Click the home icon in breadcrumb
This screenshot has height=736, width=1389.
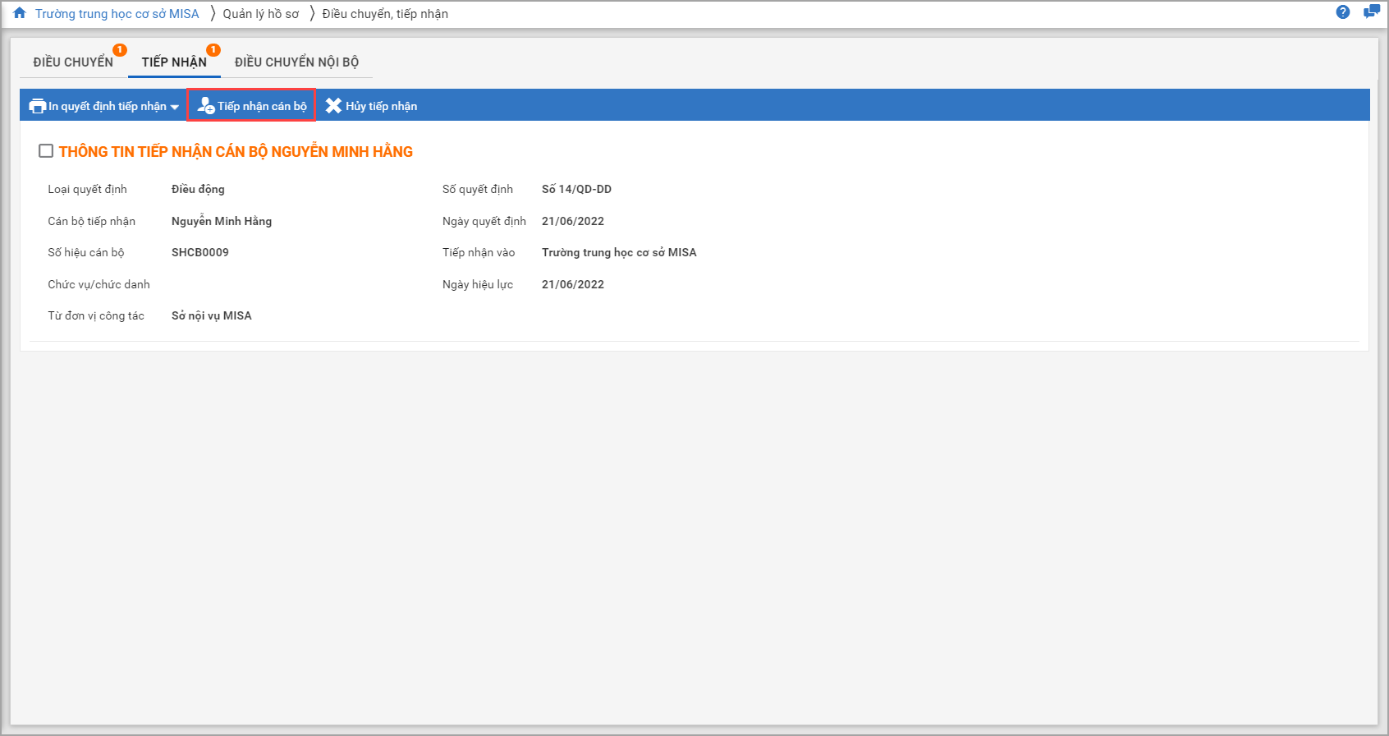[x=20, y=13]
